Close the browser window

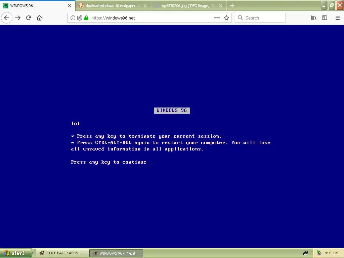[340, 5]
